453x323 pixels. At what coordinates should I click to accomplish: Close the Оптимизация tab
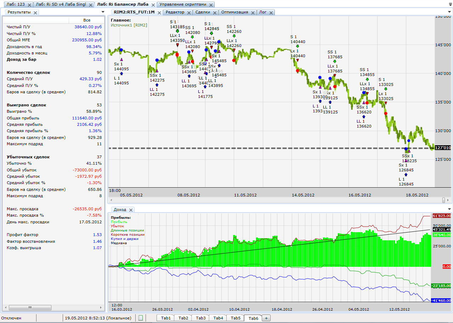pos(253,12)
